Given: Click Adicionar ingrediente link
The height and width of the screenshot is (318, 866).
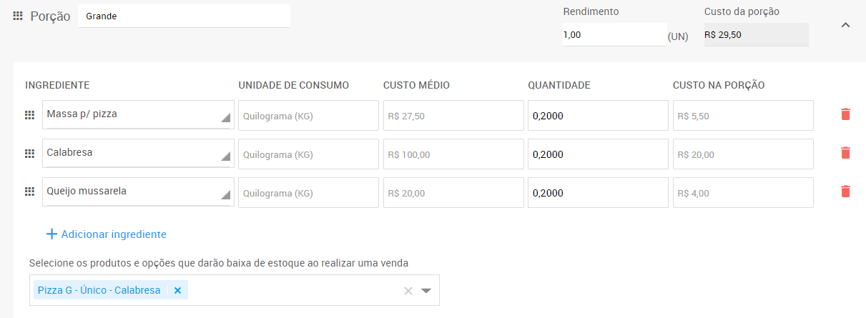Looking at the screenshot, I should click(x=114, y=234).
